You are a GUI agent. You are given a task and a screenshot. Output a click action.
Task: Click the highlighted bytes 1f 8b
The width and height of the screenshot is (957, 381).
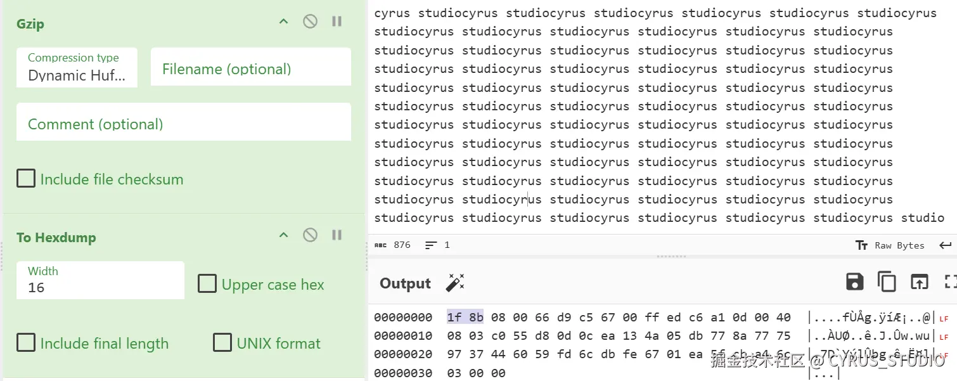tap(465, 317)
